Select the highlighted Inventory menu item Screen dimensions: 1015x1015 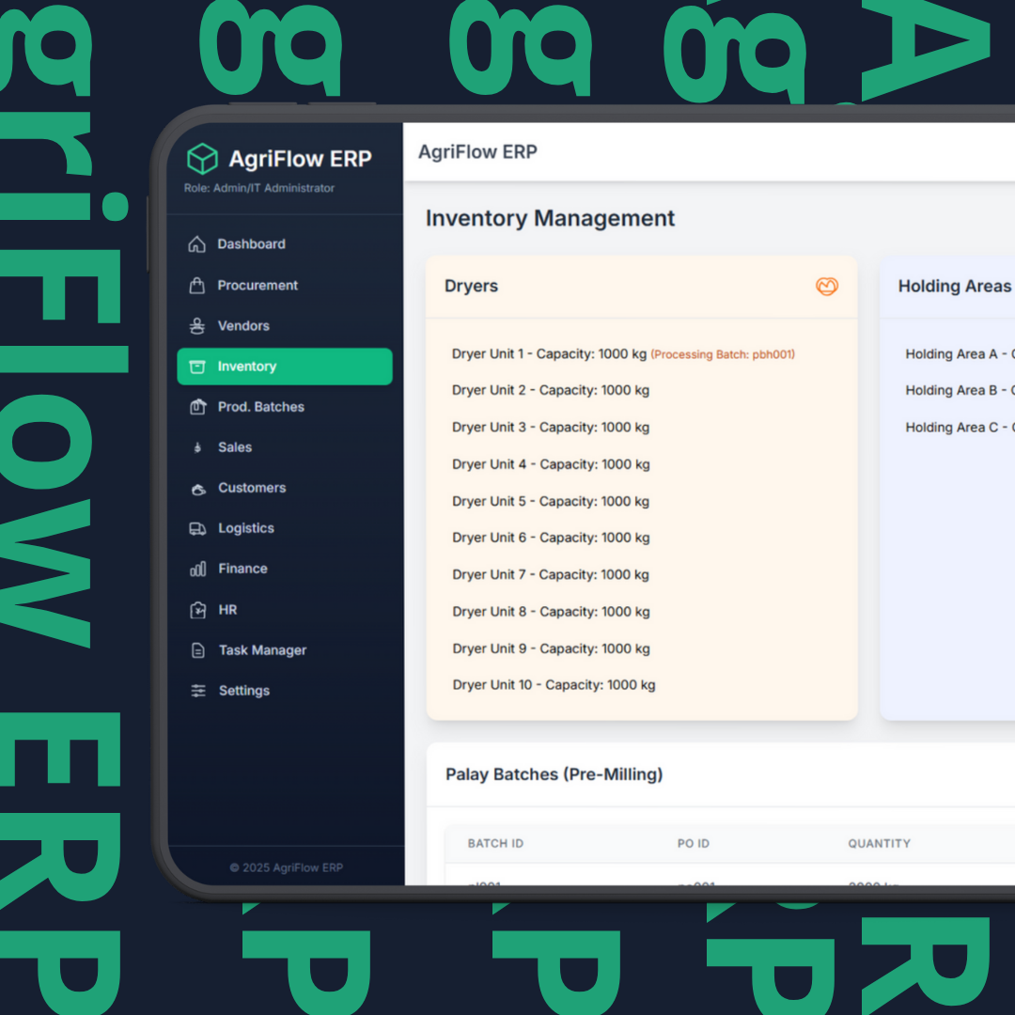[284, 367]
